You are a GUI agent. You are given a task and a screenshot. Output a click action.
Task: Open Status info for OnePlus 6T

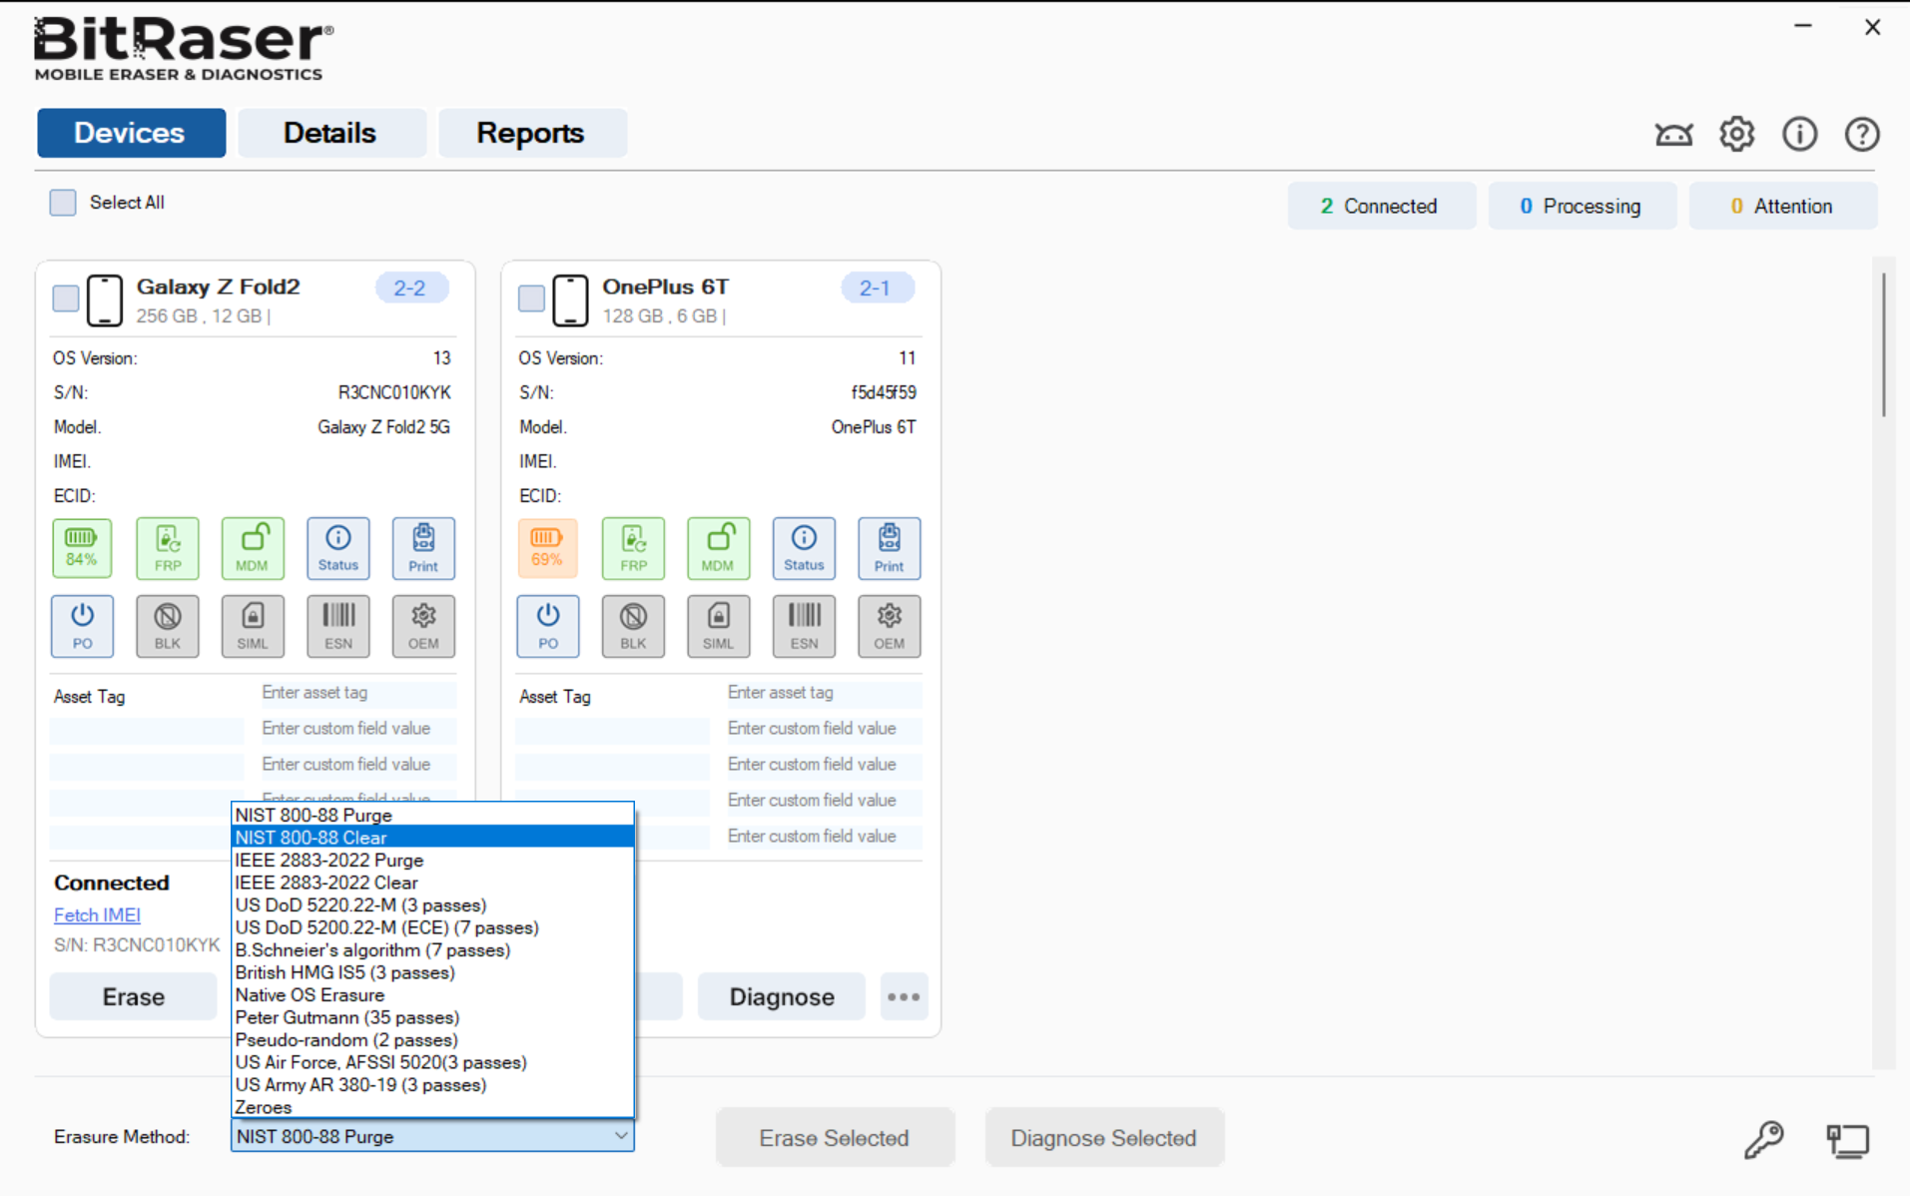click(x=804, y=548)
